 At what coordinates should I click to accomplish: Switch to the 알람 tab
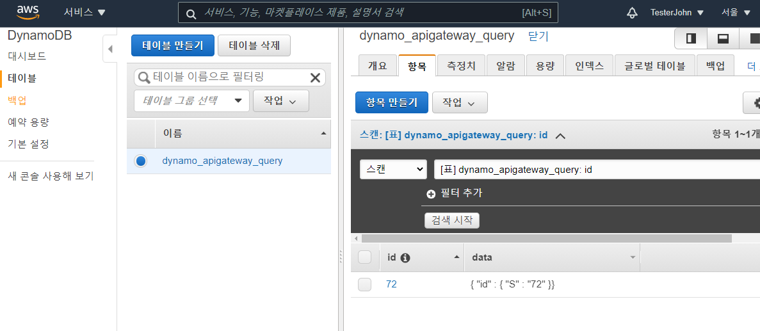coord(506,66)
